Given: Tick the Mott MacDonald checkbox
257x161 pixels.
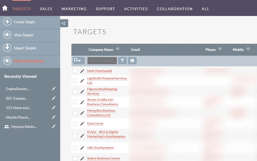Looking at the screenshot, I should [x=75, y=71].
